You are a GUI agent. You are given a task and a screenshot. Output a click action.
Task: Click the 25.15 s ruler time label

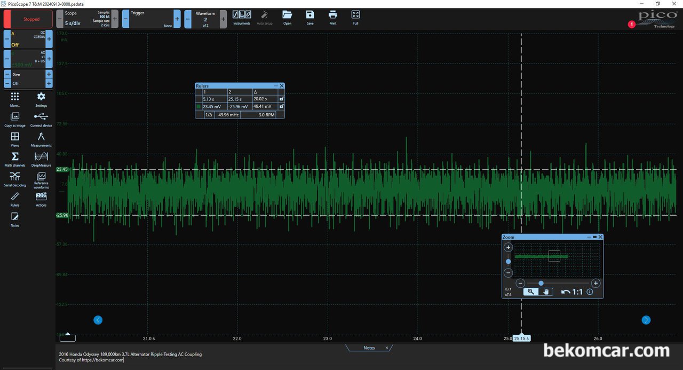click(x=521, y=338)
